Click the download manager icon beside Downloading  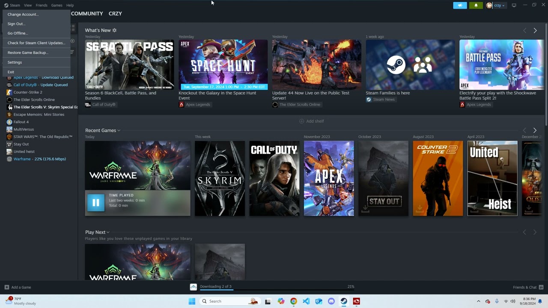click(194, 287)
